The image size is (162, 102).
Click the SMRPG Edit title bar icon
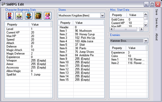pyautogui.click(x=4, y=4)
